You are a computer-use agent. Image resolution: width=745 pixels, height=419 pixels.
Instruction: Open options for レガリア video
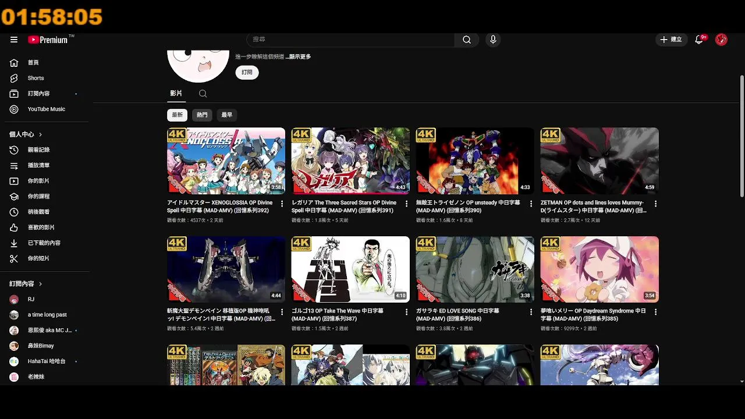click(406, 204)
